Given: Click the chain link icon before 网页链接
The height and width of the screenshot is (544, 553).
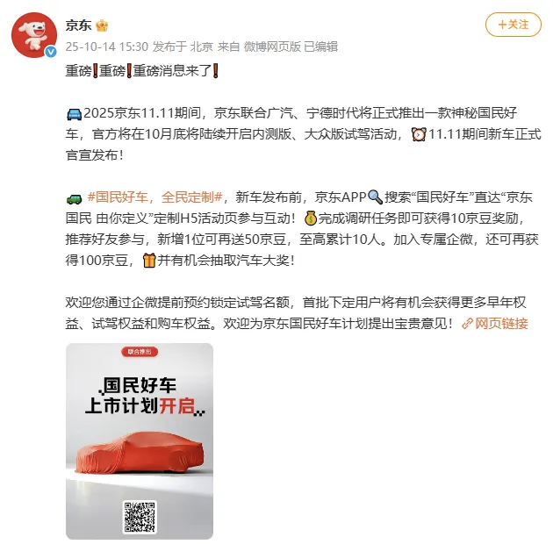Looking at the screenshot, I should [x=467, y=324].
